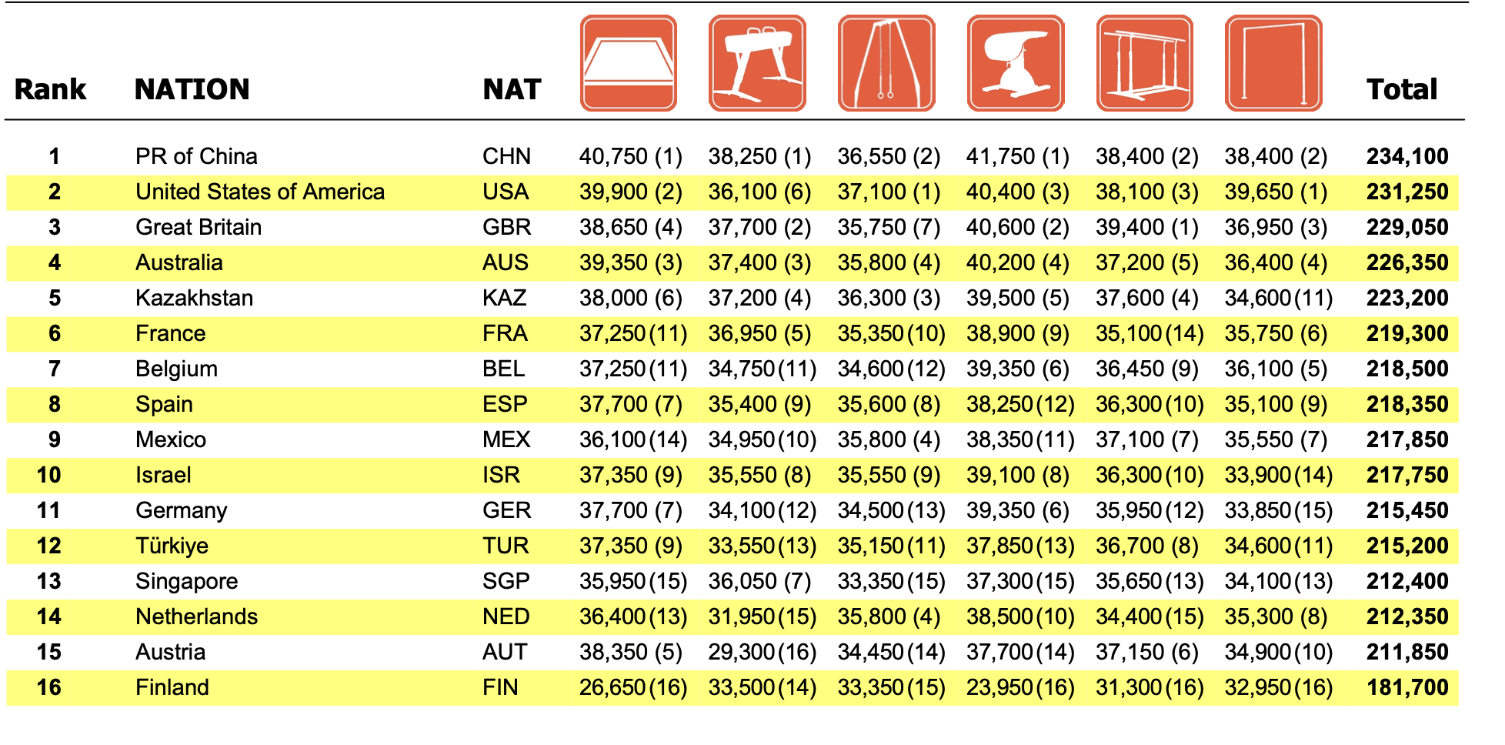Screen dimensions: 1505x745
Task: Click Belgium horizontal bar score 36,100 (5)
Action: [1276, 369]
